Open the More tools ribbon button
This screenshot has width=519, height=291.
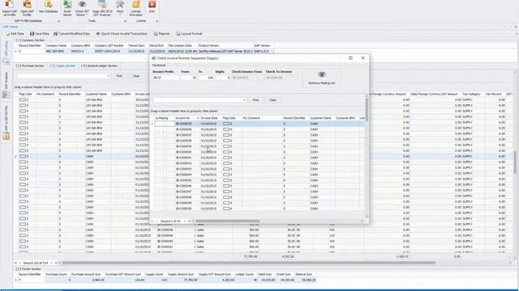pyautogui.click(x=120, y=8)
